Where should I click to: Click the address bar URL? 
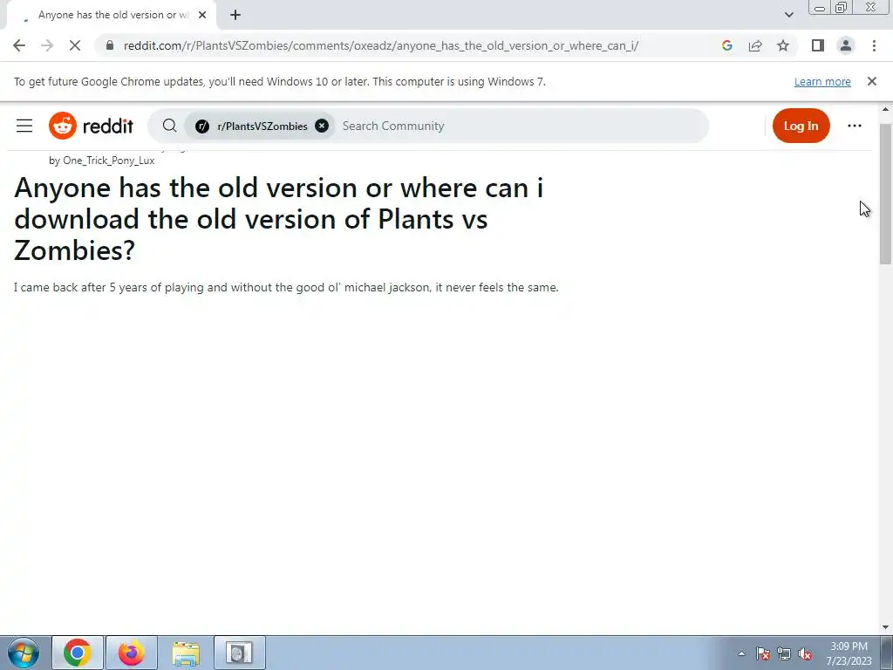click(x=381, y=45)
